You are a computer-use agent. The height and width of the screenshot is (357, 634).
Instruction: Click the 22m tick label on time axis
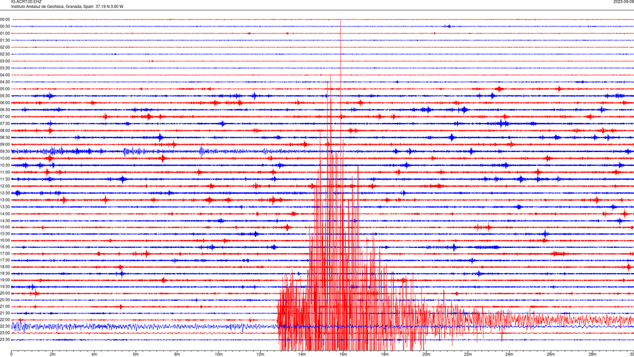pyautogui.click(x=468, y=354)
